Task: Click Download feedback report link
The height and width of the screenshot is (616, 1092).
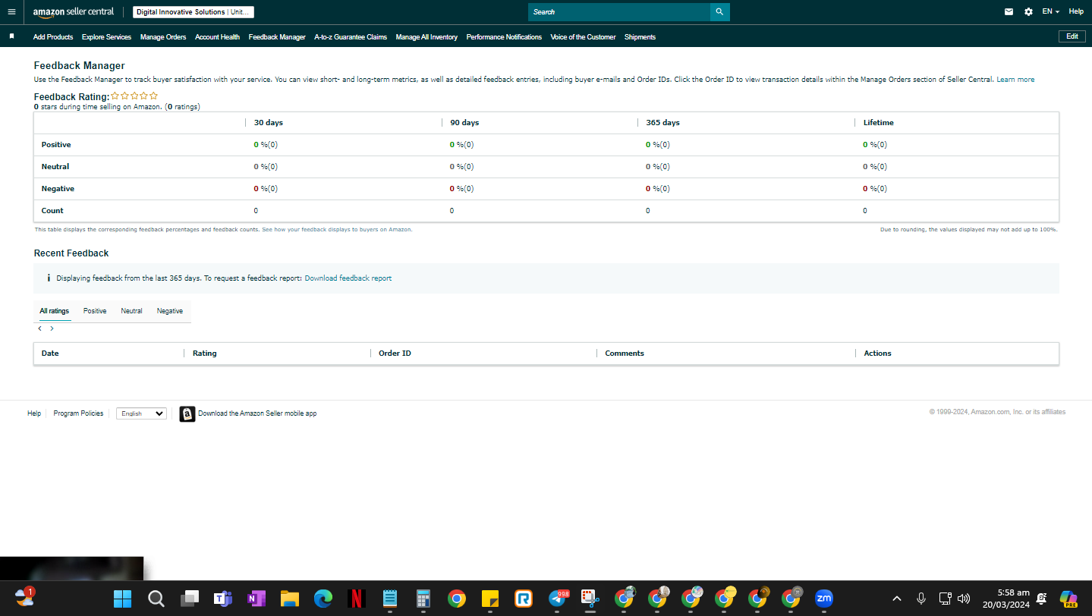Action: pos(348,278)
